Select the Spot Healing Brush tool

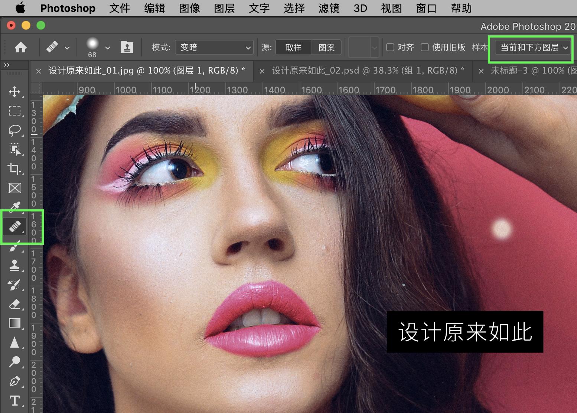click(15, 227)
